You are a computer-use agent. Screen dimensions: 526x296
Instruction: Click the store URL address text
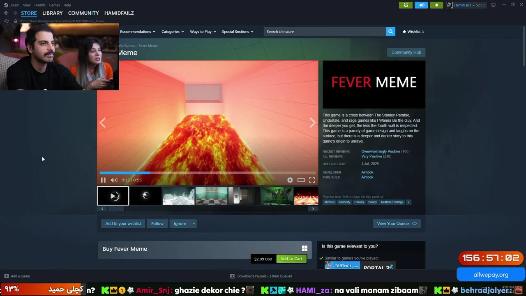tap(62, 21)
